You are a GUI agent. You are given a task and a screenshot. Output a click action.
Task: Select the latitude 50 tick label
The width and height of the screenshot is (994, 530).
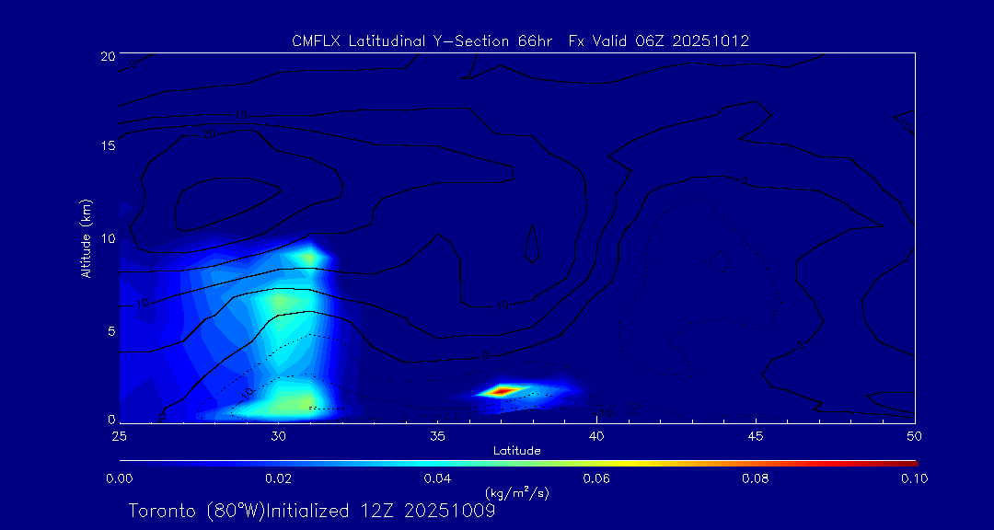914,435
